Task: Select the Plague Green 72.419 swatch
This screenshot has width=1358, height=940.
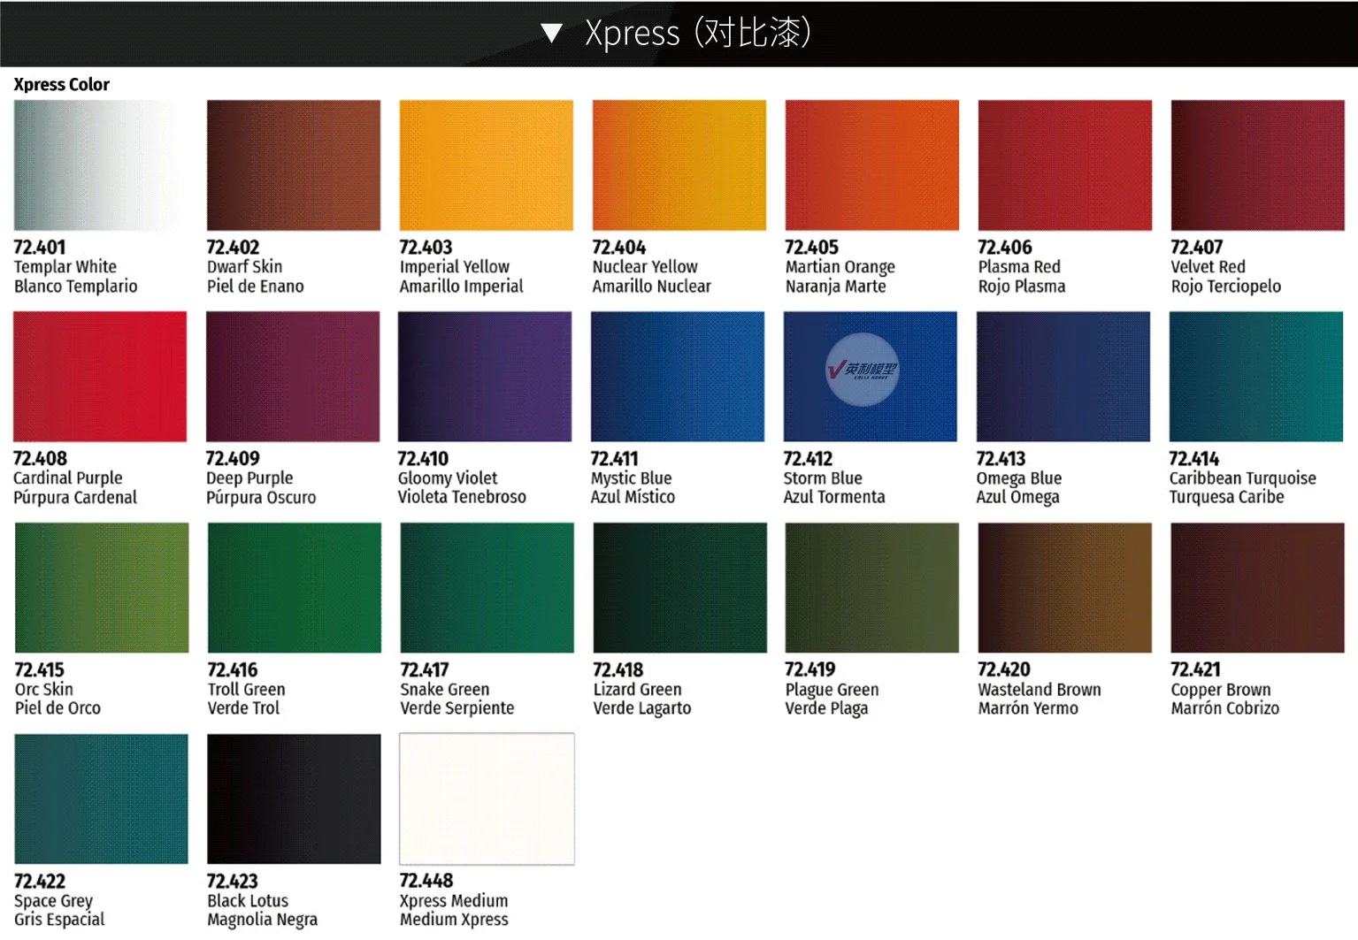Action: [872, 588]
